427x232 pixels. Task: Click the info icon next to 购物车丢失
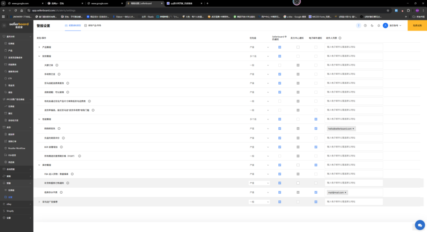[x=59, y=128]
